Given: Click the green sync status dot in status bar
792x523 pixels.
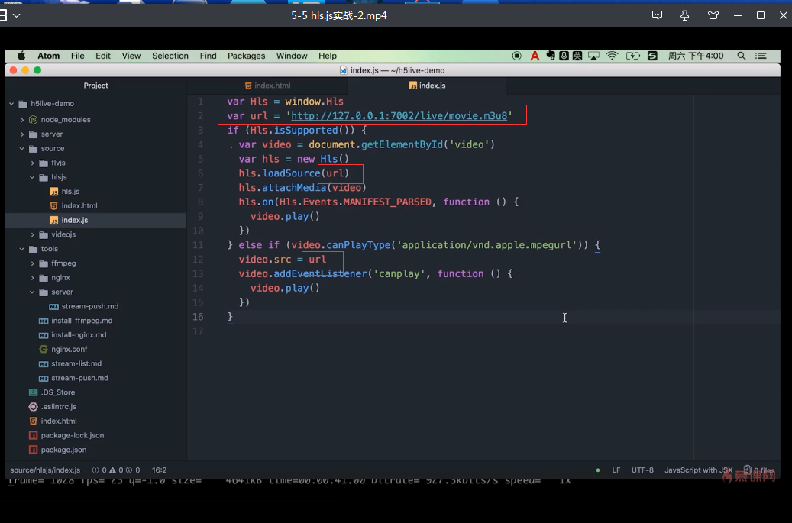Looking at the screenshot, I should [x=597, y=470].
